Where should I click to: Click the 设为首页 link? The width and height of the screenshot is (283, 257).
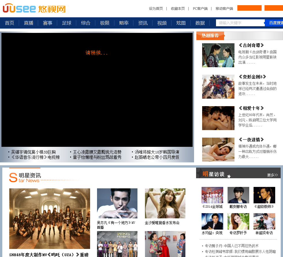pyautogui.click(x=156, y=8)
